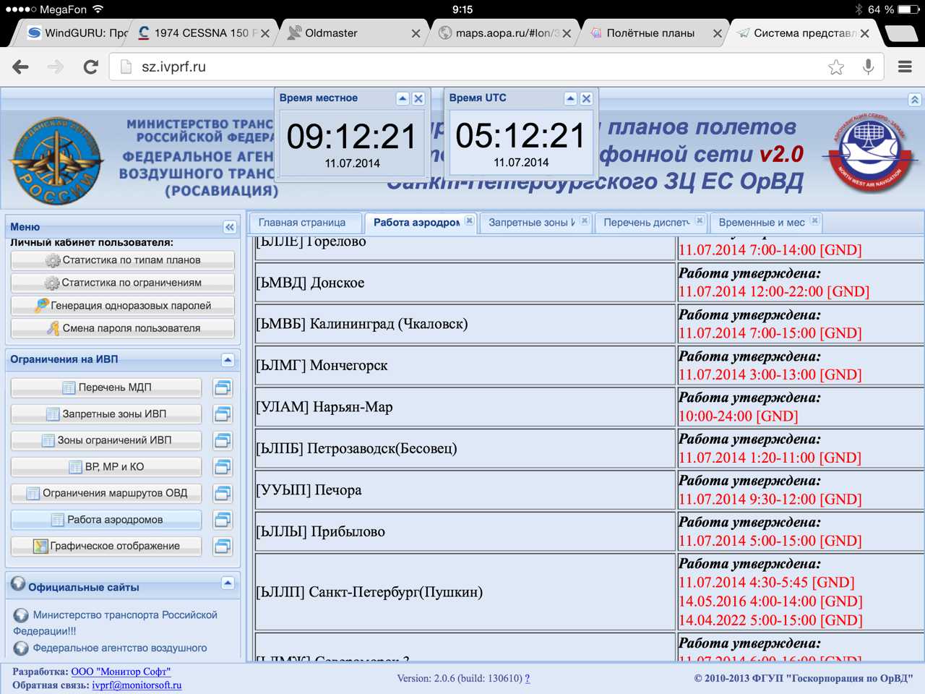Open Перечень МДП in new window icon

(x=223, y=388)
